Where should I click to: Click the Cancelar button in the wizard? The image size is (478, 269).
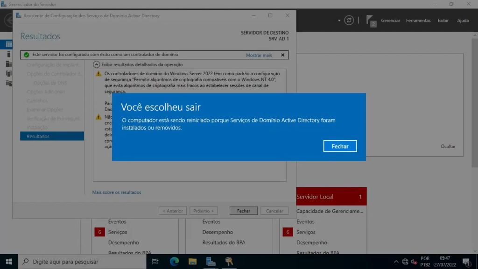[x=274, y=211]
